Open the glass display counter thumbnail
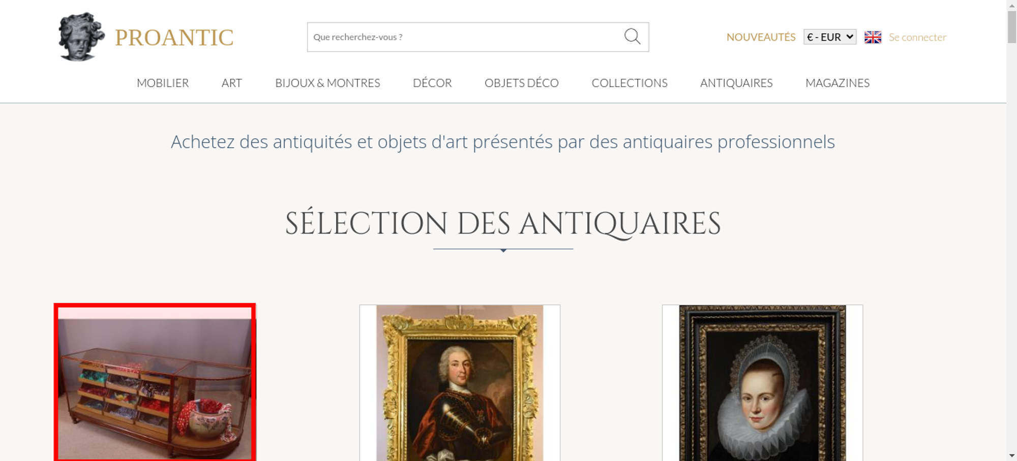This screenshot has width=1017, height=461. pos(155,382)
